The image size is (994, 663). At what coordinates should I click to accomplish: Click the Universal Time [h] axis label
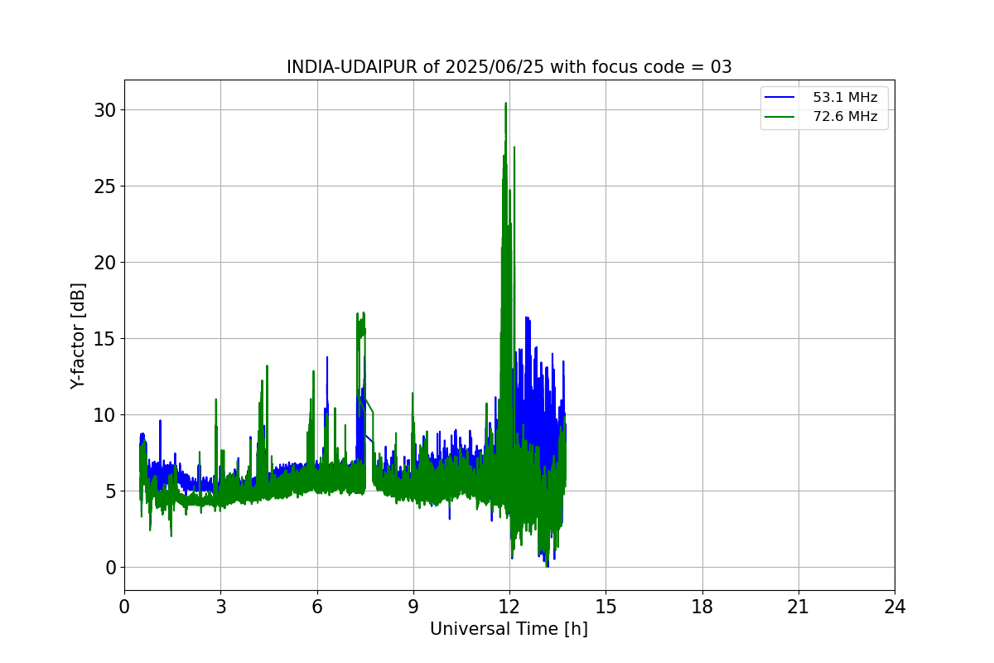(x=509, y=630)
